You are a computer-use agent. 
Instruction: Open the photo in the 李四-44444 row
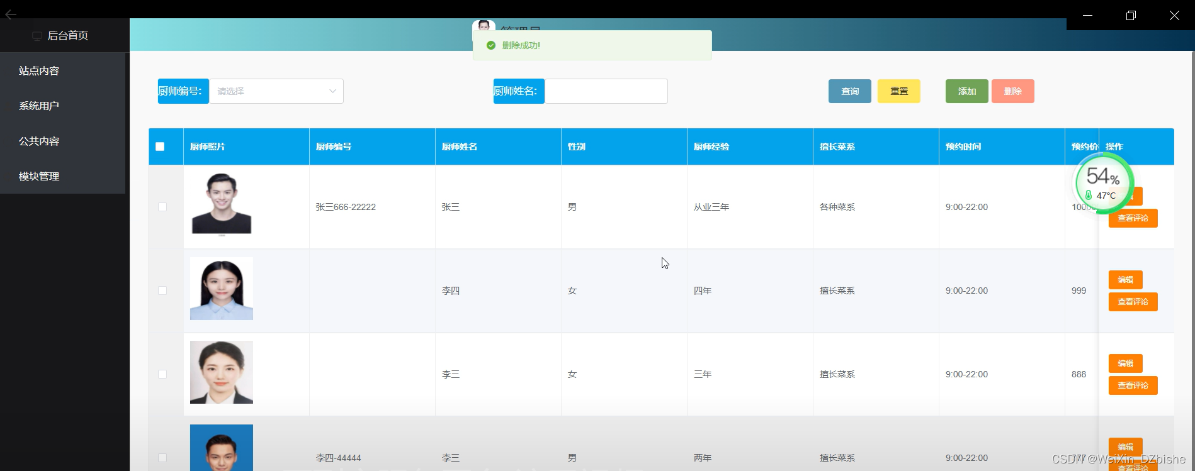click(x=222, y=448)
